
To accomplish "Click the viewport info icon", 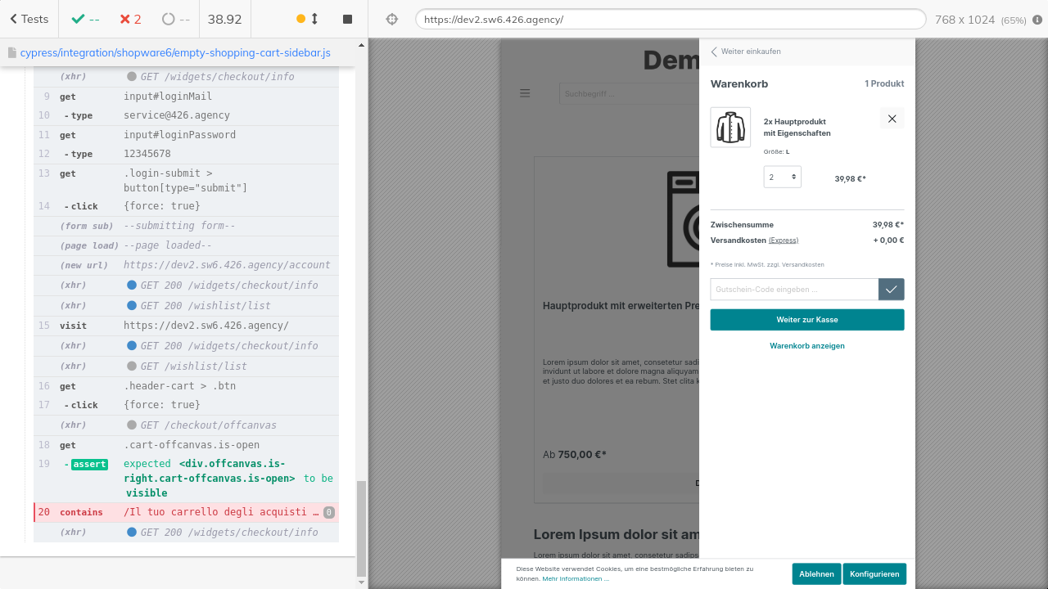I will (x=1037, y=20).
